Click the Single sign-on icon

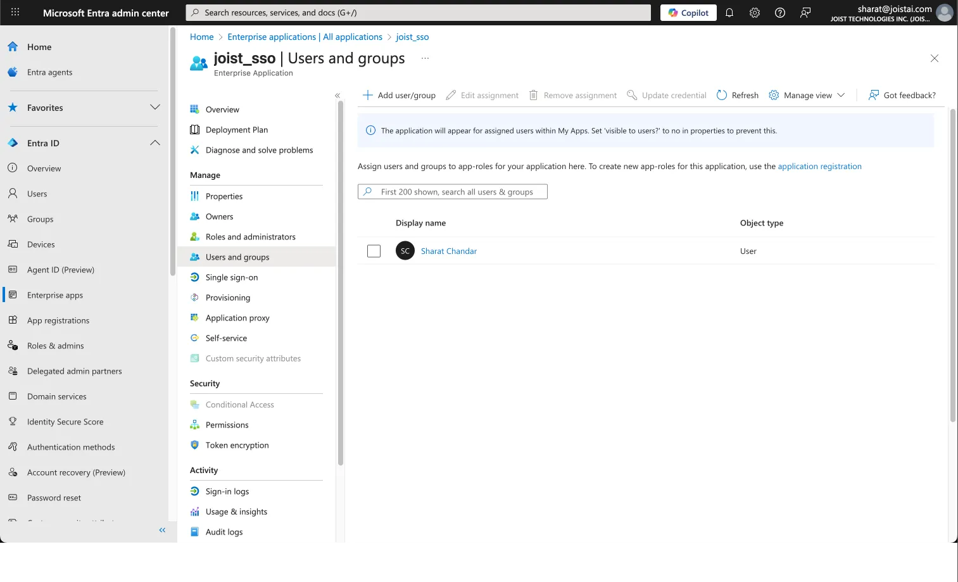pos(195,277)
